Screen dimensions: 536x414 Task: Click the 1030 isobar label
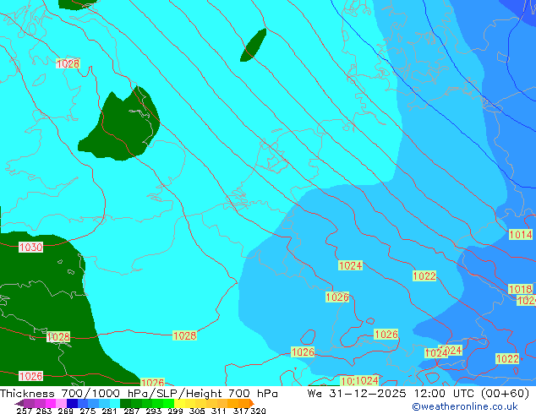[x=30, y=247]
